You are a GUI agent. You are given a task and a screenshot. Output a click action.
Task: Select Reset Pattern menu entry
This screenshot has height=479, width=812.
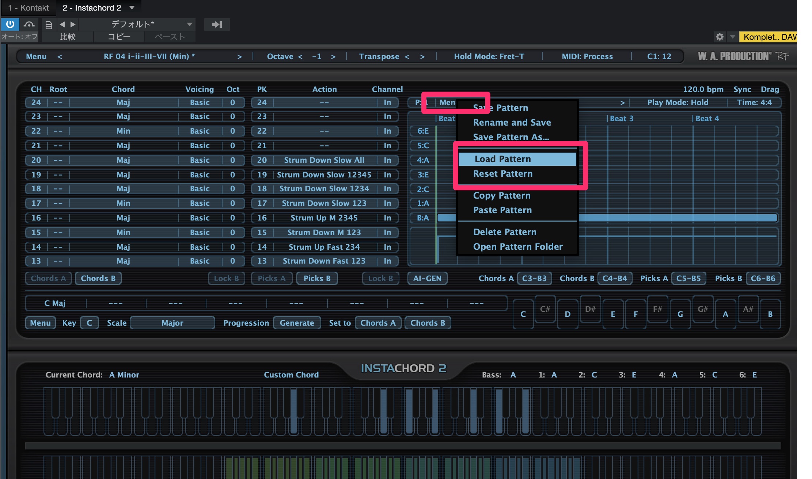coord(502,174)
